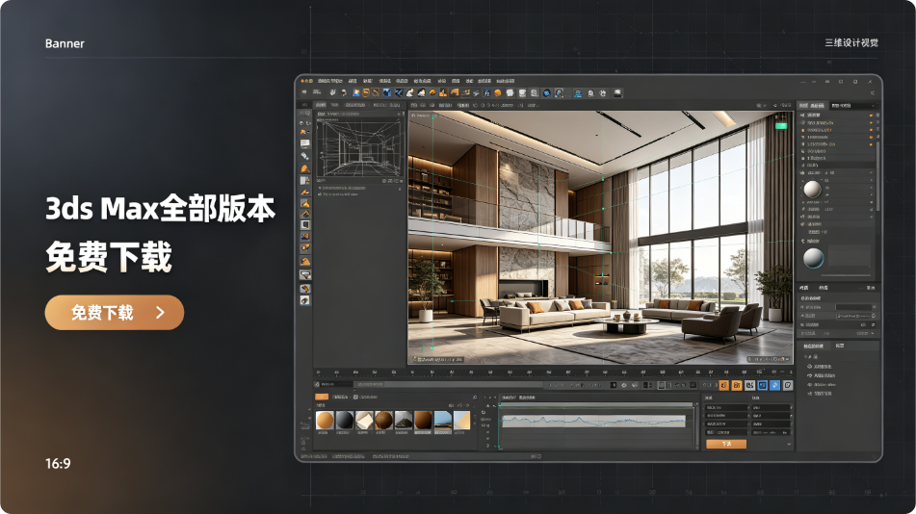This screenshot has width=916, height=514.
Task: Click the blue checkmark-shaped icon in the main toolbar
Action: tap(399, 92)
